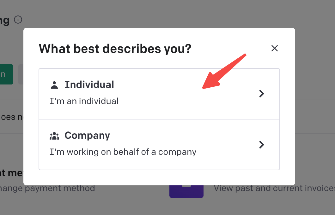Open the Company option via its chevron
Image resolution: width=335 pixels, height=215 pixels.
click(x=261, y=145)
